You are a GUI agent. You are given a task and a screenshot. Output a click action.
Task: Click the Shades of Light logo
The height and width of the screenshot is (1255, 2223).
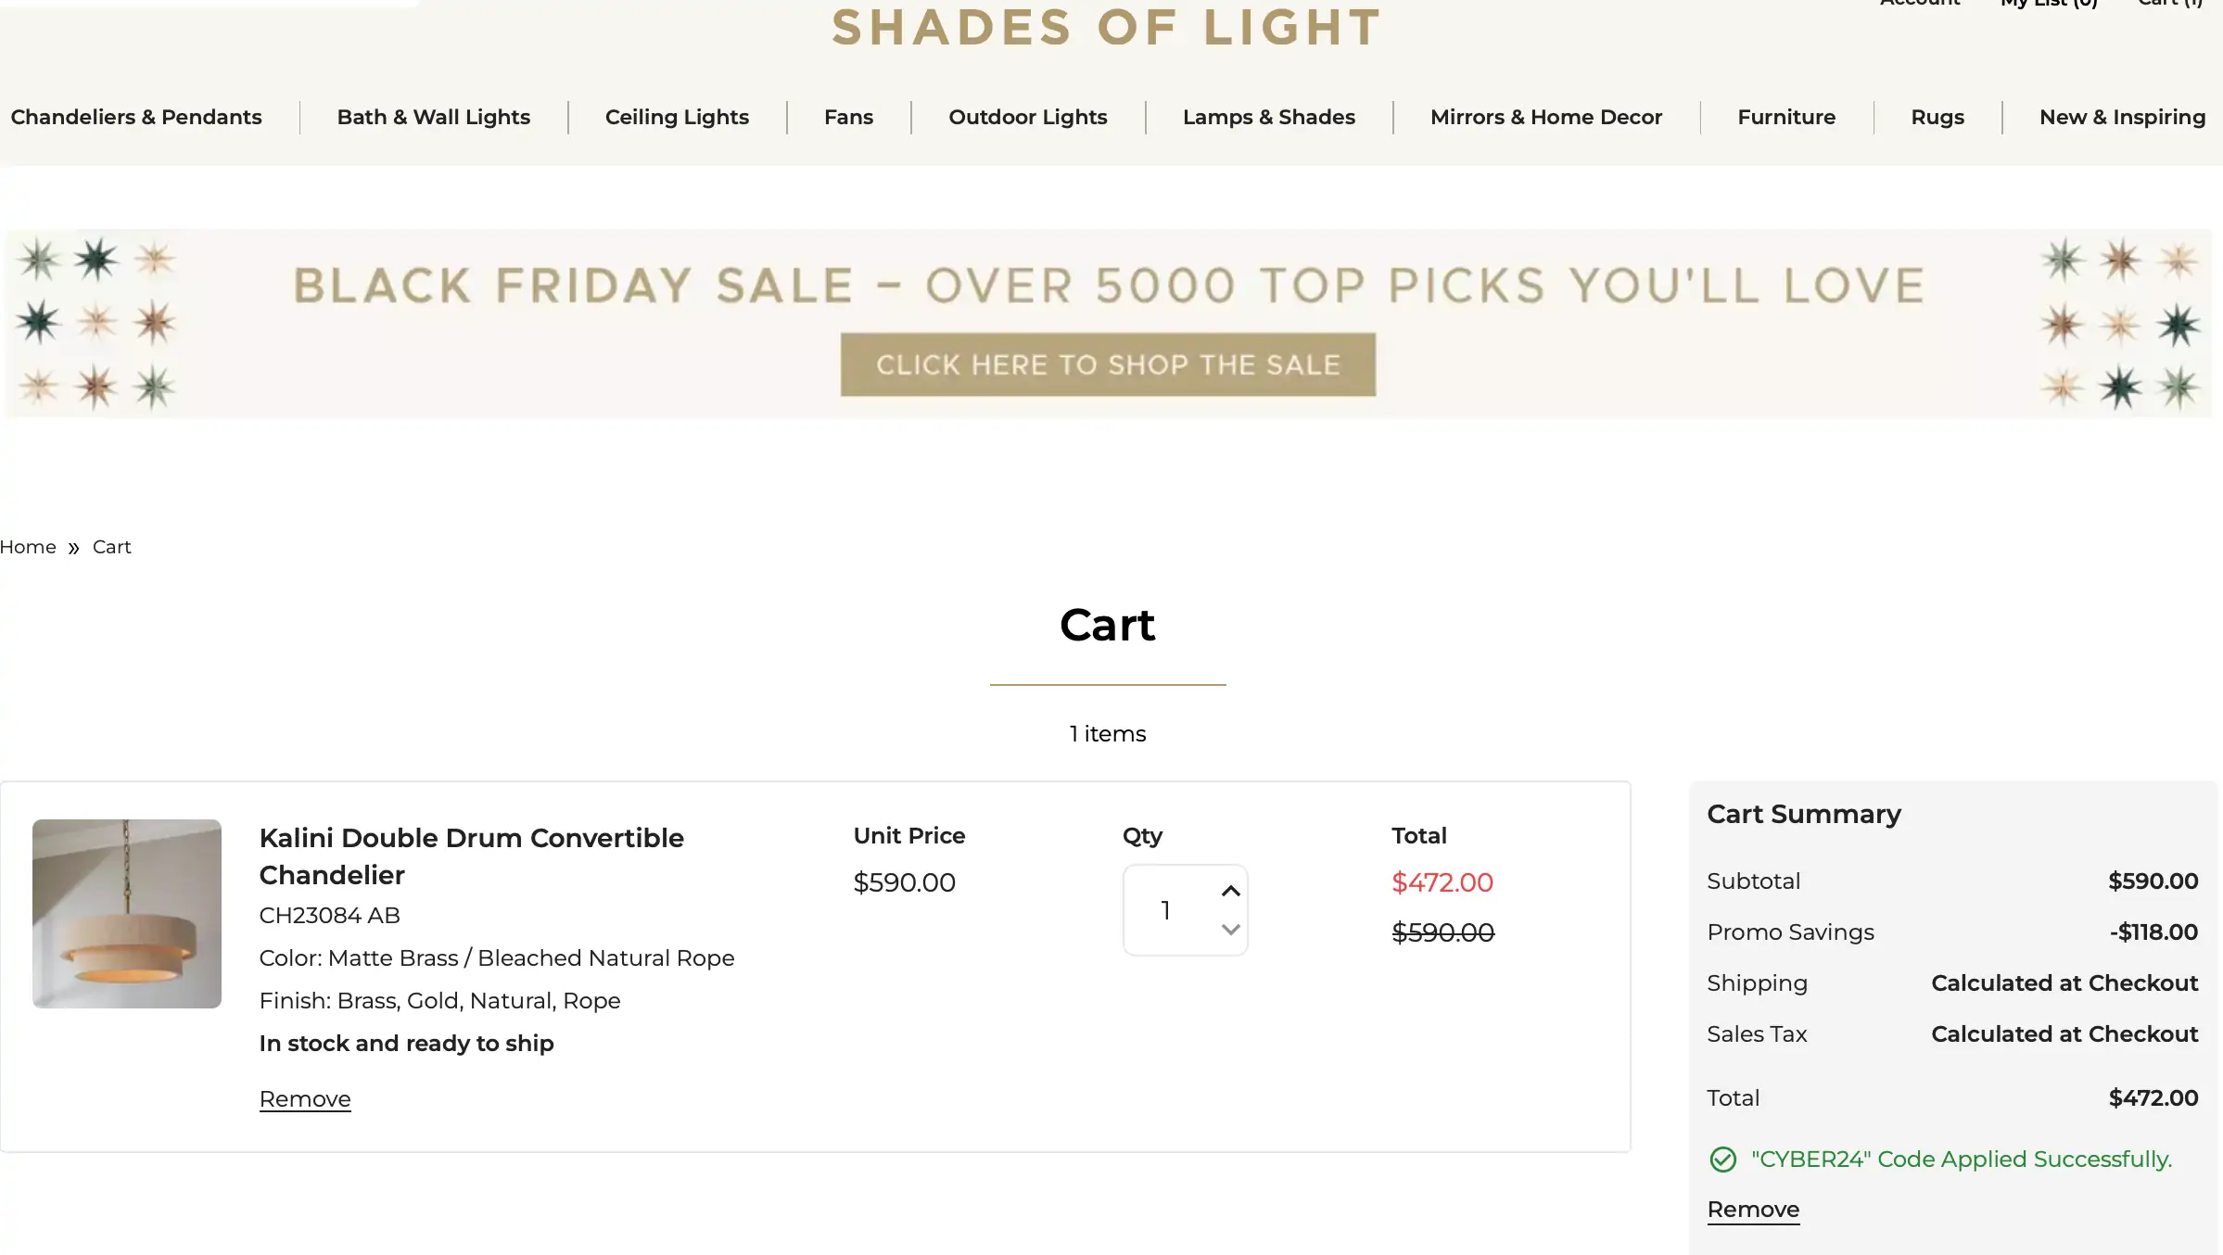(1107, 28)
